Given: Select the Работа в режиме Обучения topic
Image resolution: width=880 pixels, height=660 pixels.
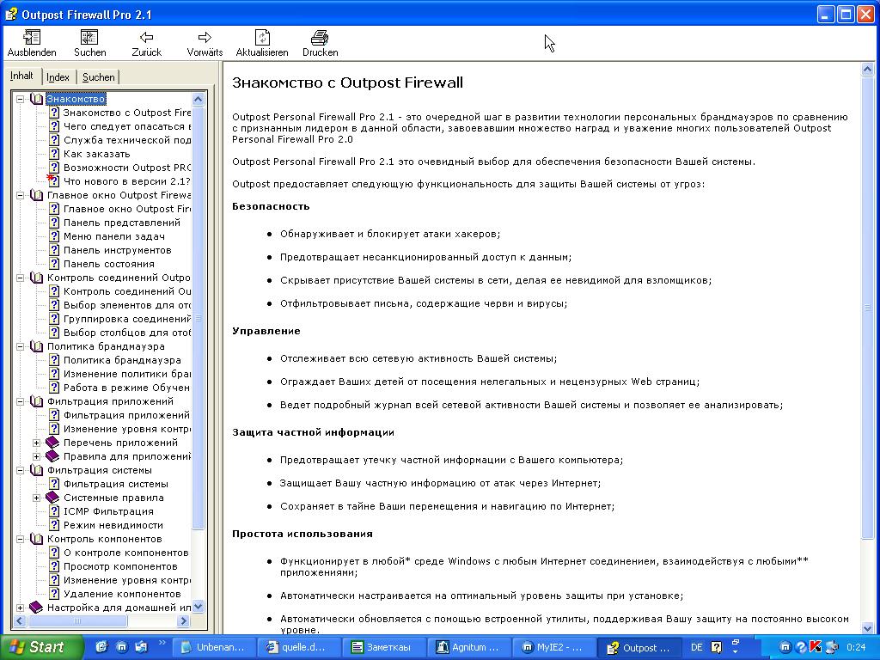Looking at the screenshot, I should [x=127, y=388].
